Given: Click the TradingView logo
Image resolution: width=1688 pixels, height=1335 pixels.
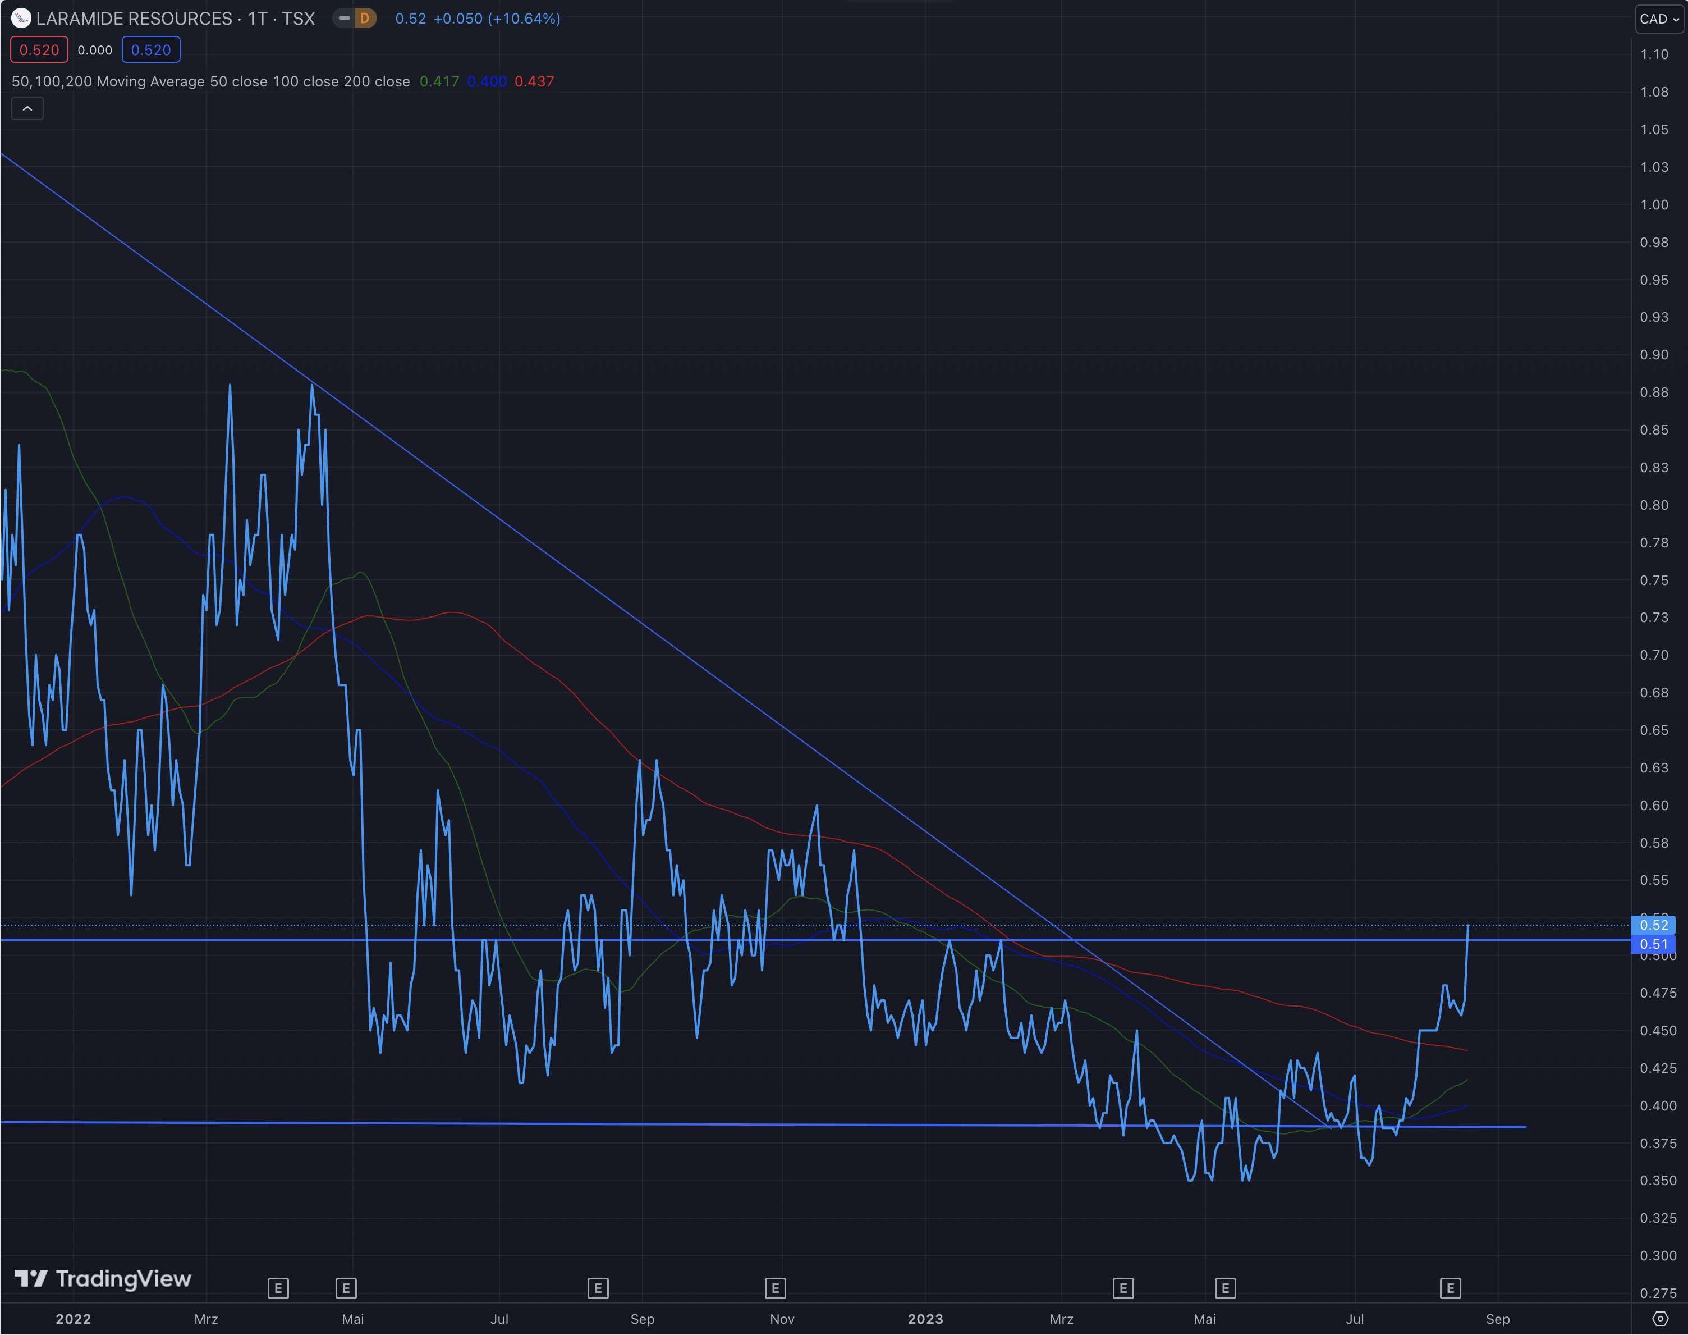Looking at the screenshot, I should click(103, 1279).
